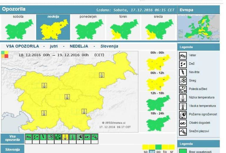The image size is (226, 153).
Task: Select the snow (Sneg) warning filter icon
Action: click(x=51, y=137)
